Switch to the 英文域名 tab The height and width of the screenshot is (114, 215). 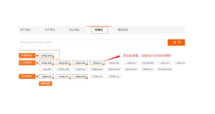26,30
